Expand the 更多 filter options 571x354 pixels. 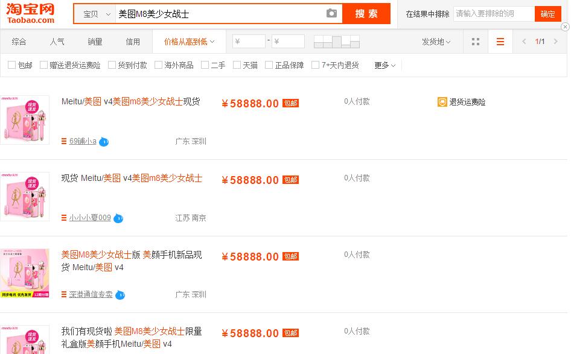pyautogui.click(x=384, y=65)
